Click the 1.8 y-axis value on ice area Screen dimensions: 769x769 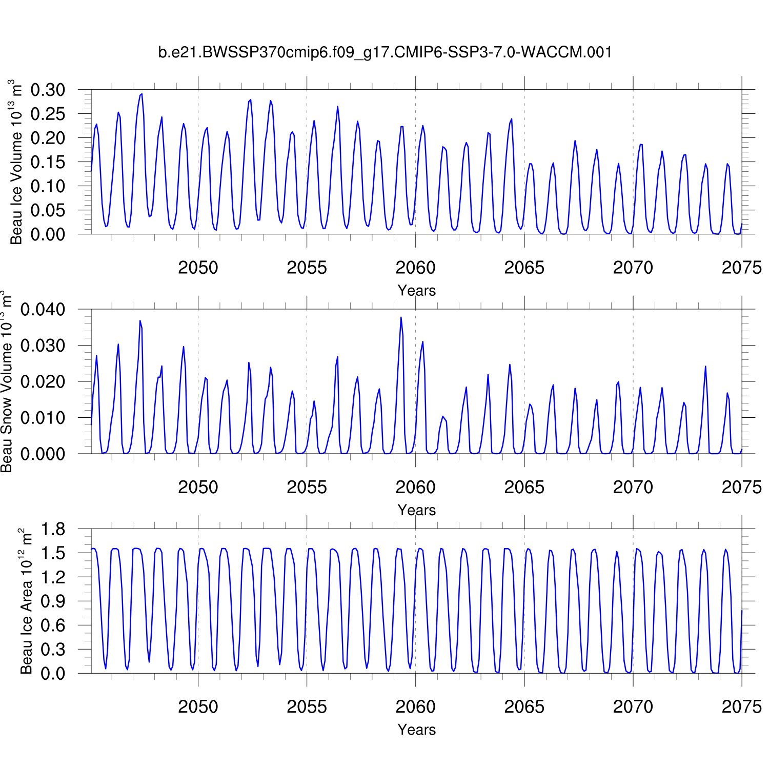[x=53, y=529]
